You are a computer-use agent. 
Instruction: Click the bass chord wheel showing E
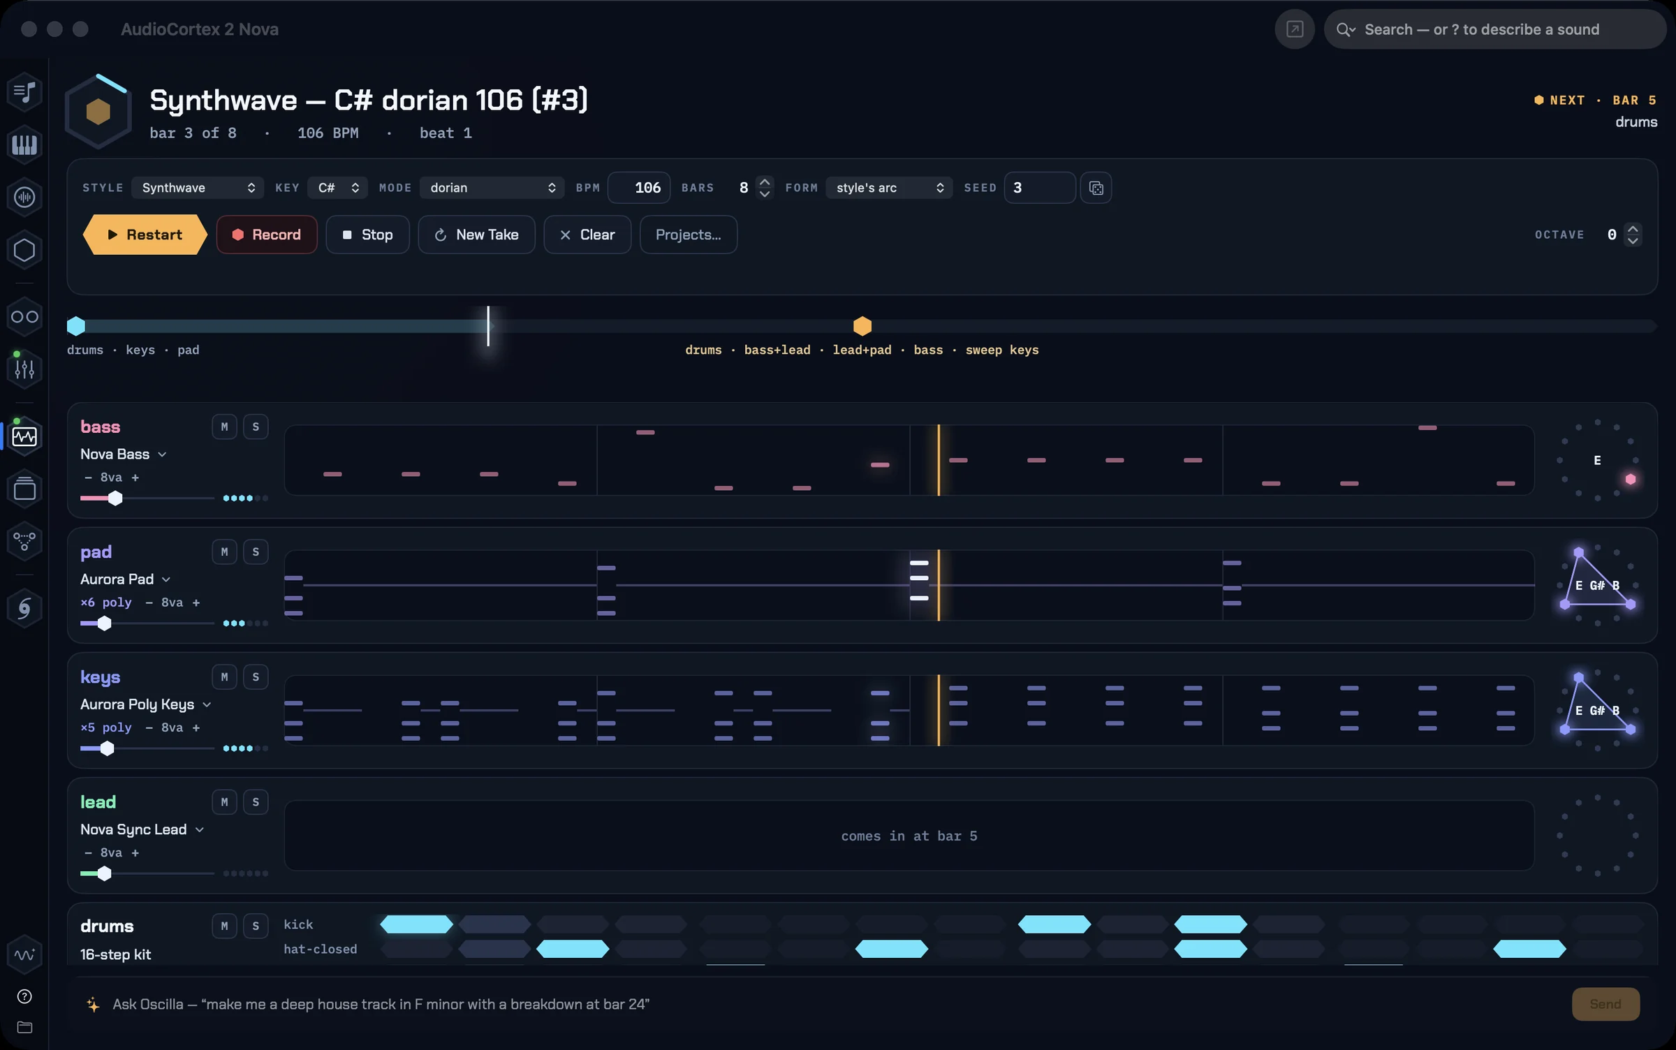pyautogui.click(x=1597, y=461)
